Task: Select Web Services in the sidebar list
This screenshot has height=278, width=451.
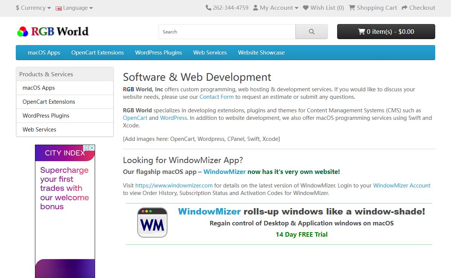Action: click(65, 130)
